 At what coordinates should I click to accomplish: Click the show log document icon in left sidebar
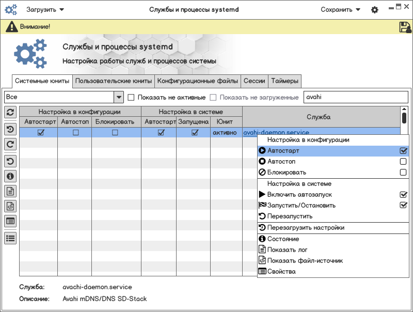click(x=10, y=191)
